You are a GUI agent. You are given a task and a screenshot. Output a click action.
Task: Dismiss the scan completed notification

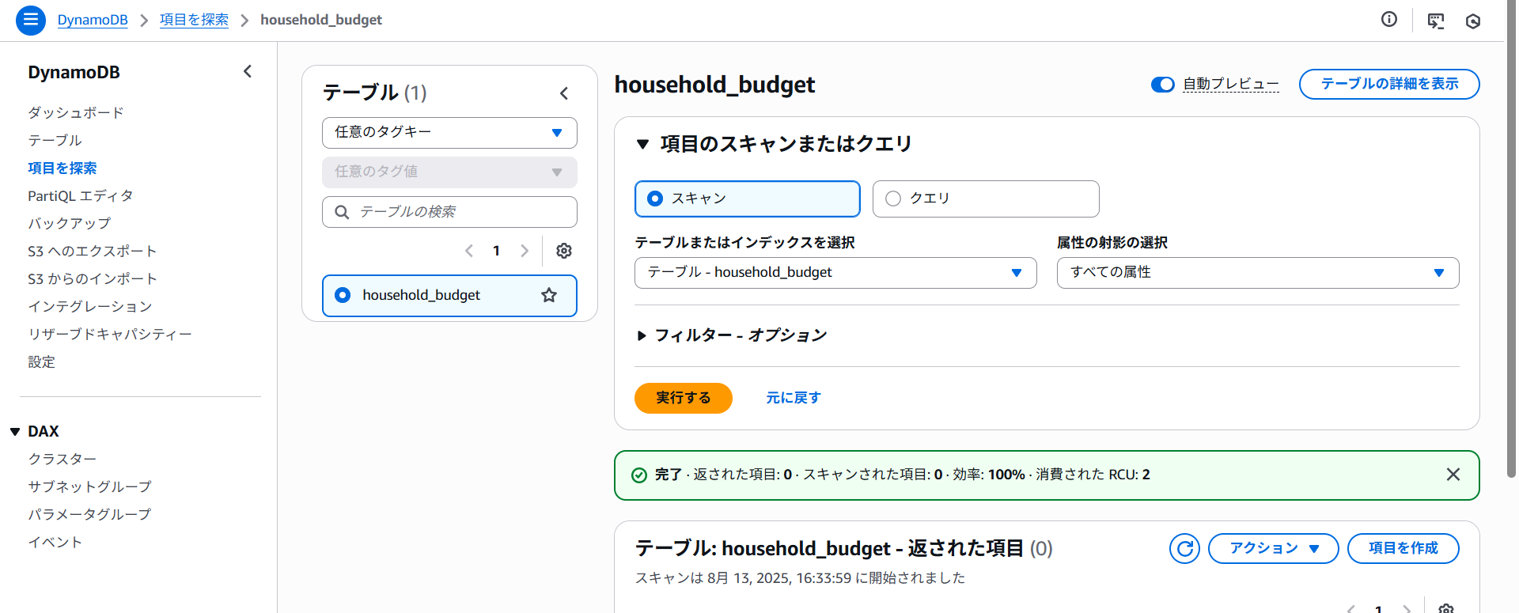1453,475
